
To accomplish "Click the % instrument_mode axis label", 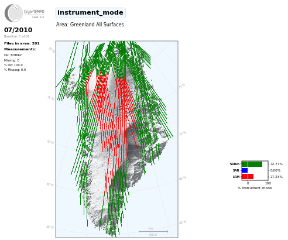I will point(255,188).
